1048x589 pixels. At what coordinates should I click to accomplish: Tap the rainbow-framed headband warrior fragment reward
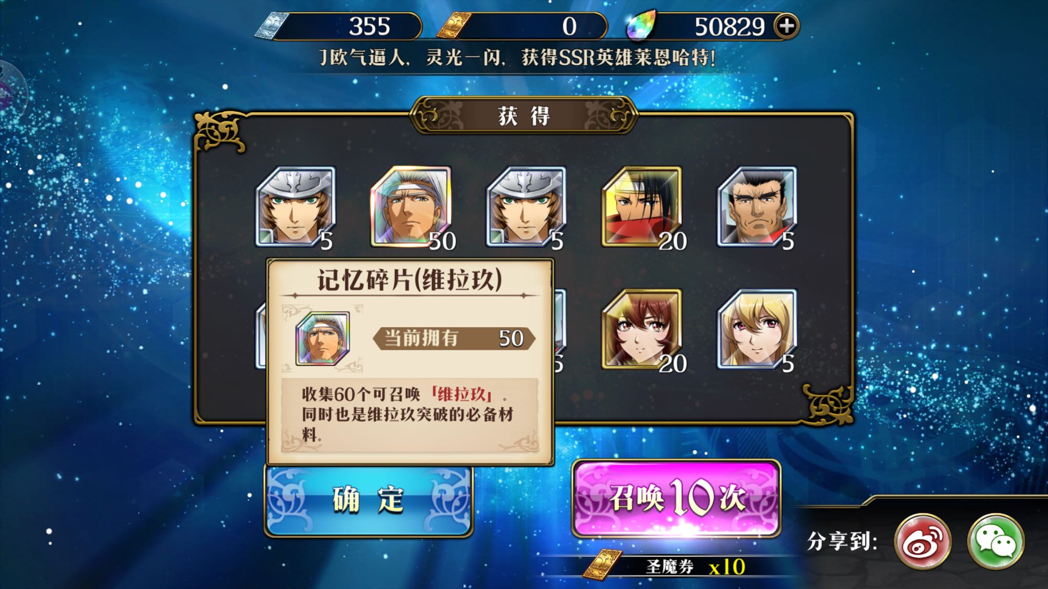coord(412,206)
